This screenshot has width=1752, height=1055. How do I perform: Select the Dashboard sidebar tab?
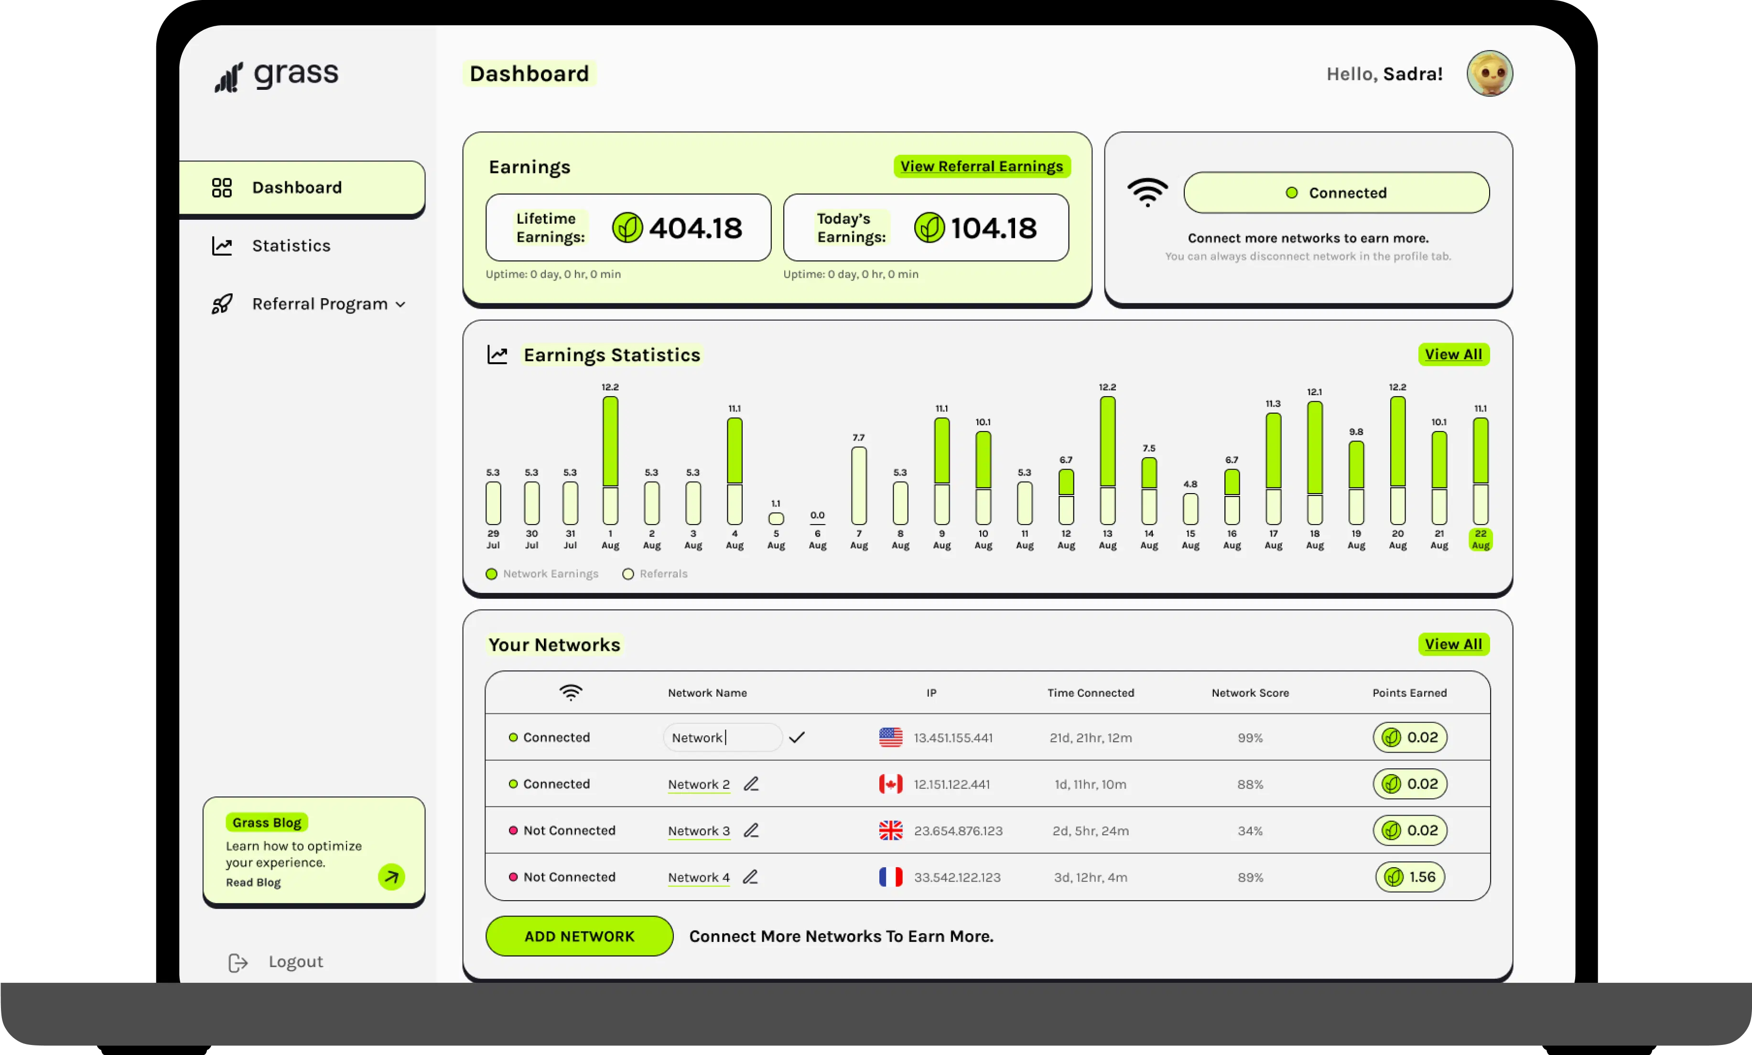[296, 188]
